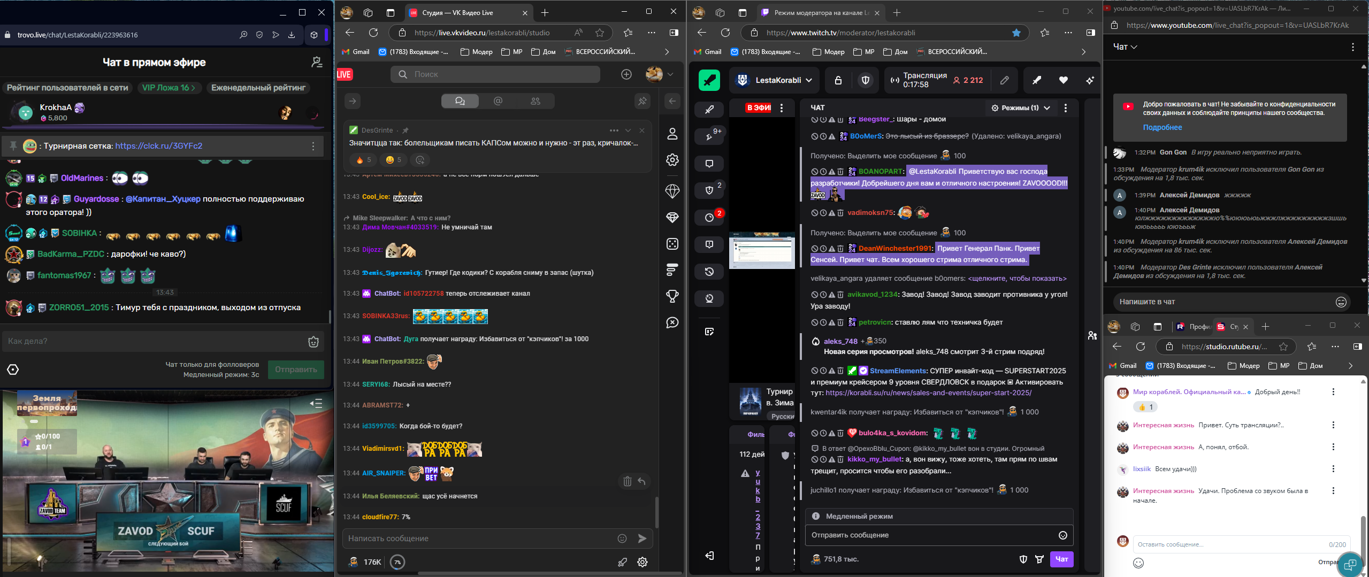Open the Еженедельный рейтинг tab in Trovo
The height and width of the screenshot is (577, 1369).
pyautogui.click(x=258, y=88)
